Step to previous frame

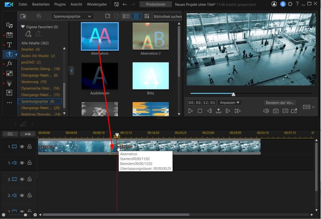pos(209,111)
